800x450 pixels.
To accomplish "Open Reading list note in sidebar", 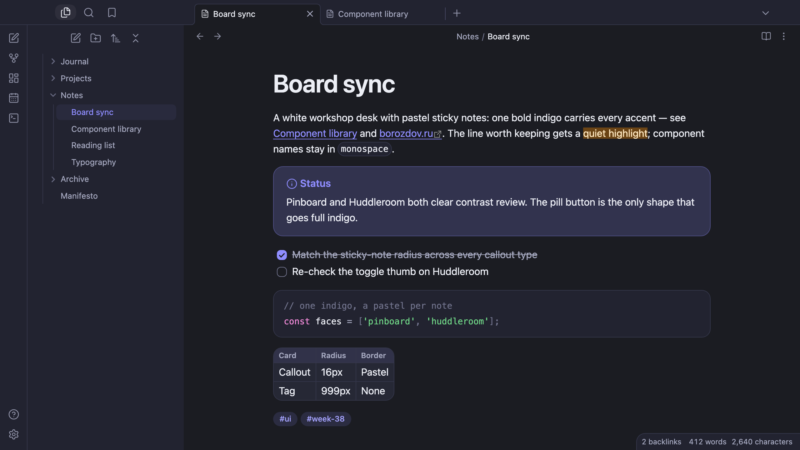I will (116, 145).
